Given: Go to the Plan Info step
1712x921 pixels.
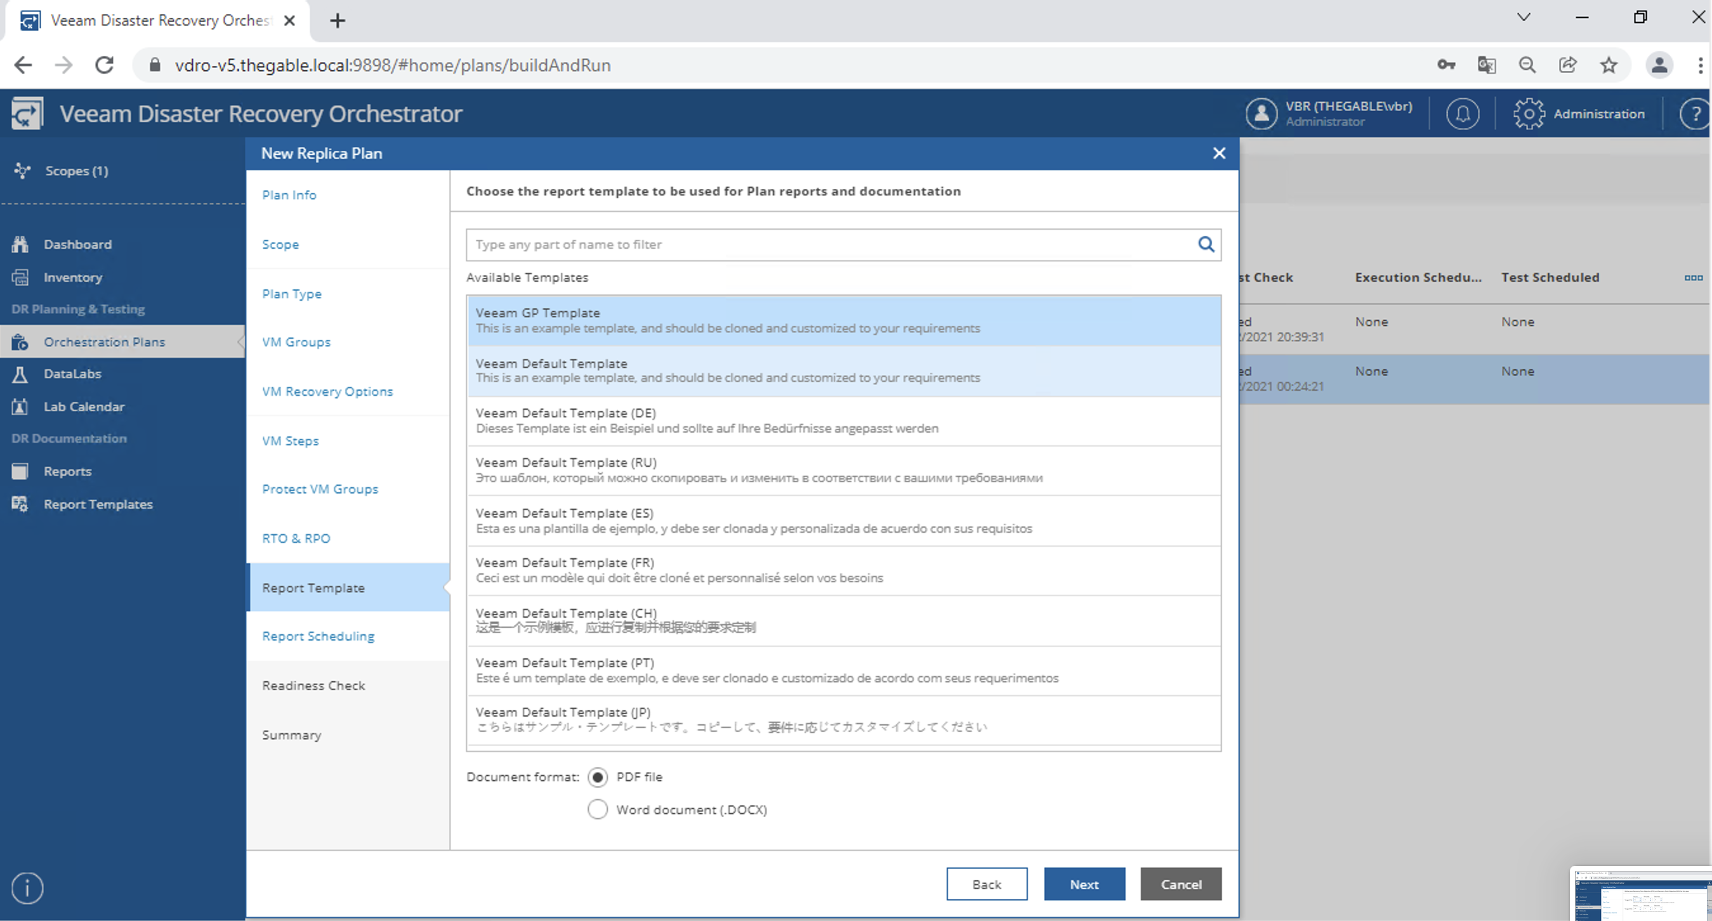Looking at the screenshot, I should (x=289, y=195).
